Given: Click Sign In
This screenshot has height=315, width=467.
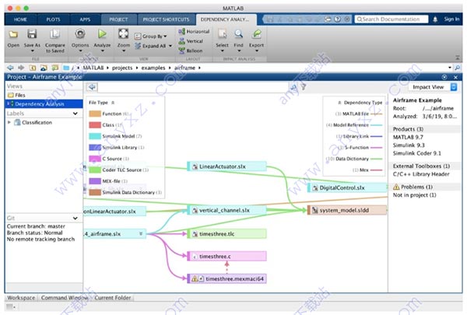Looking at the screenshot, I should coord(451,19).
